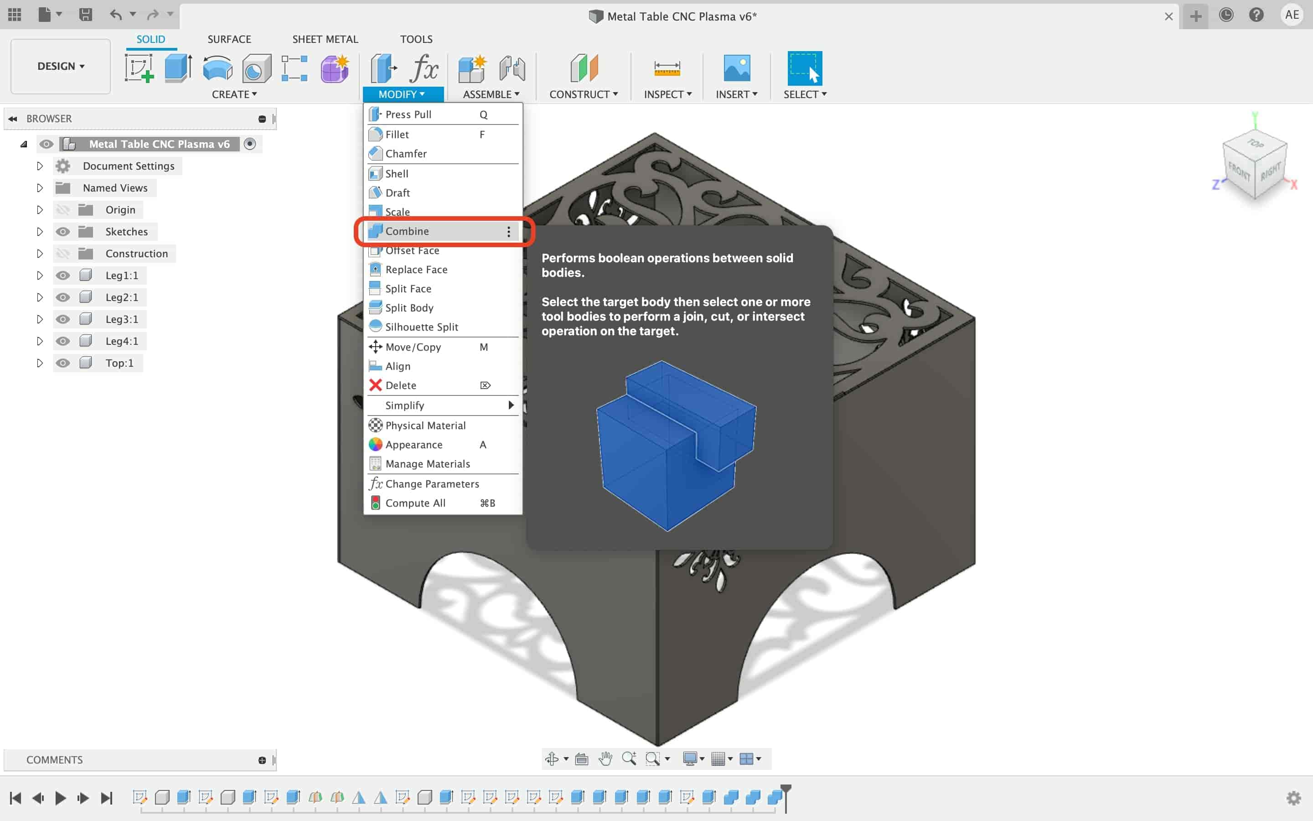Viewport: 1313px width, 821px height.
Task: Open the data panel grid icon
Action: pyautogui.click(x=15, y=15)
